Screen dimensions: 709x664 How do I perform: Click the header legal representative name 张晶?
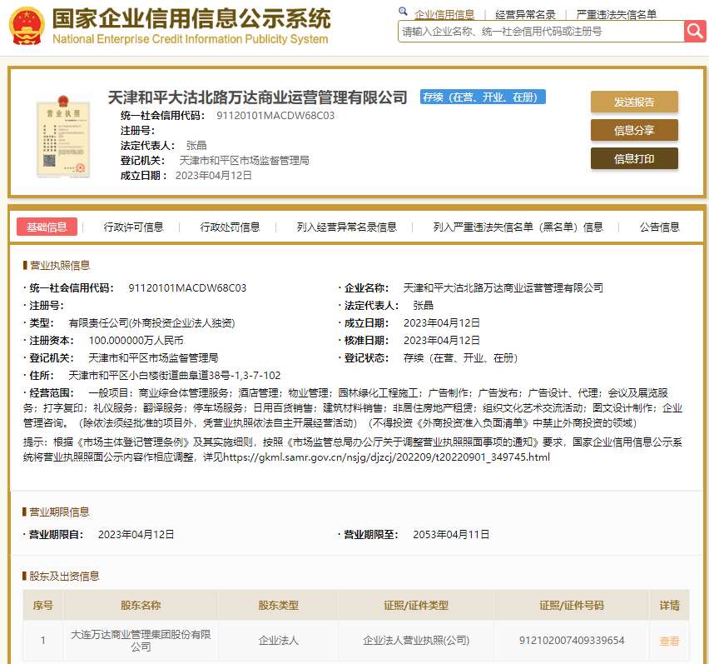click(x=196, y=145)
